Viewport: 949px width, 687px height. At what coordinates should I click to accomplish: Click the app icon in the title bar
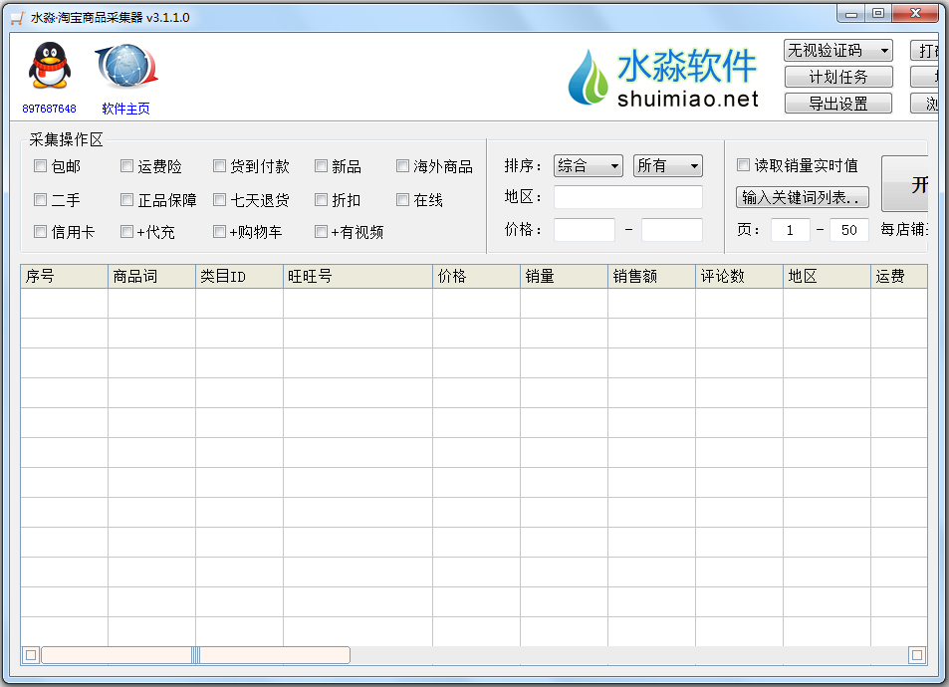pos(16,17)
